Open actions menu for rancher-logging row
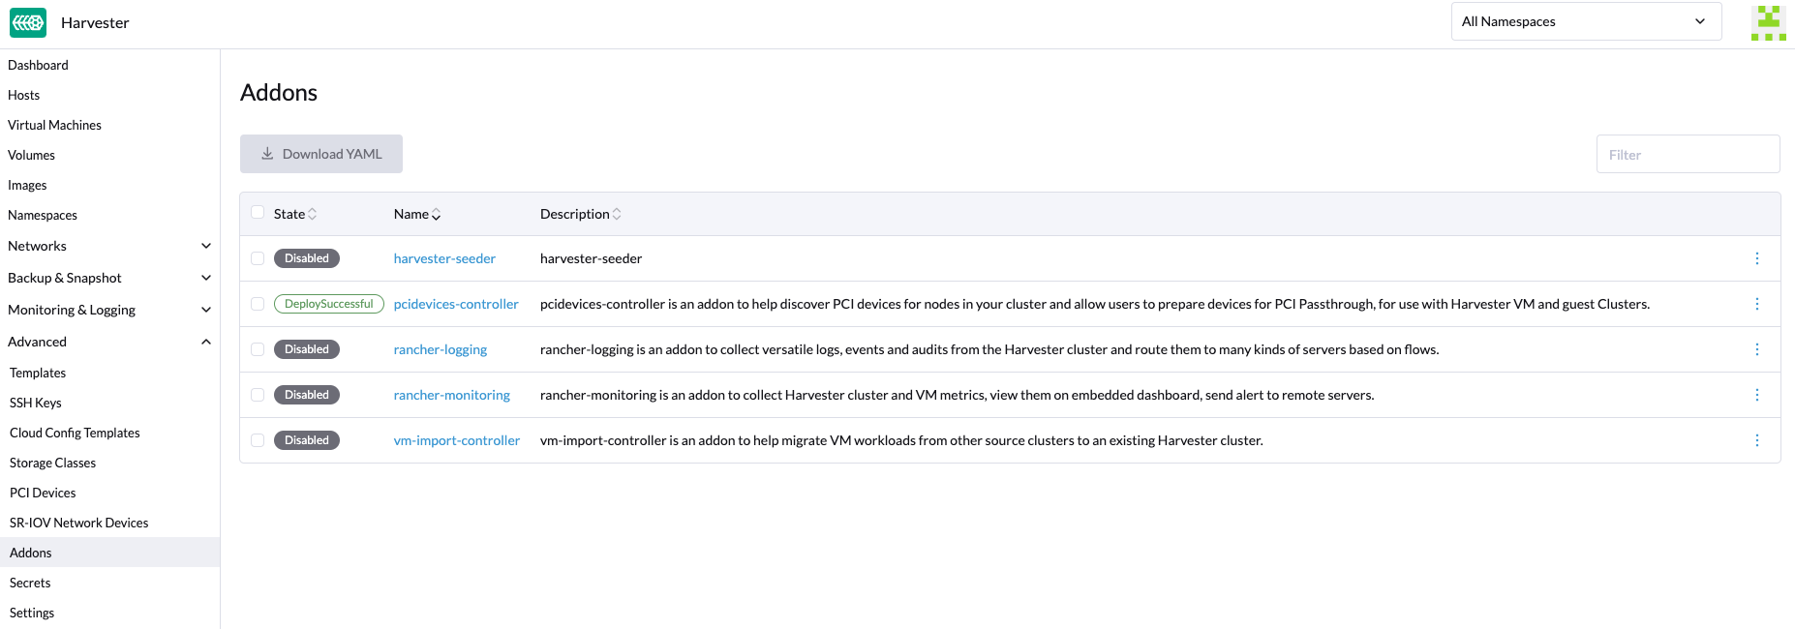The height and width of the screenshot is (629, 1795). tap(1756, 349)
